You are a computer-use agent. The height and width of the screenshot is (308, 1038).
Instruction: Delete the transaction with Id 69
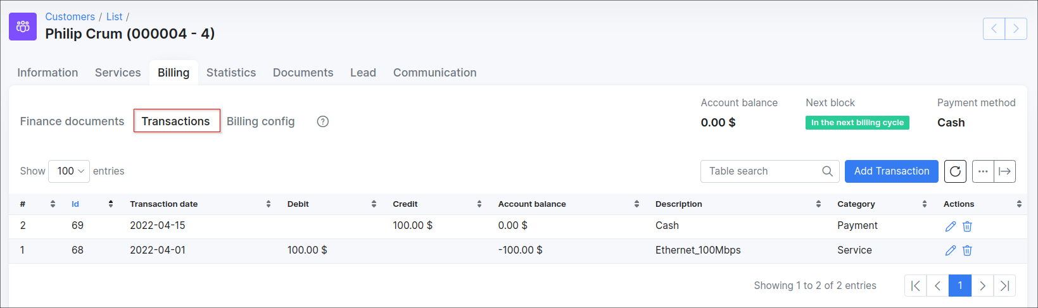967,226
